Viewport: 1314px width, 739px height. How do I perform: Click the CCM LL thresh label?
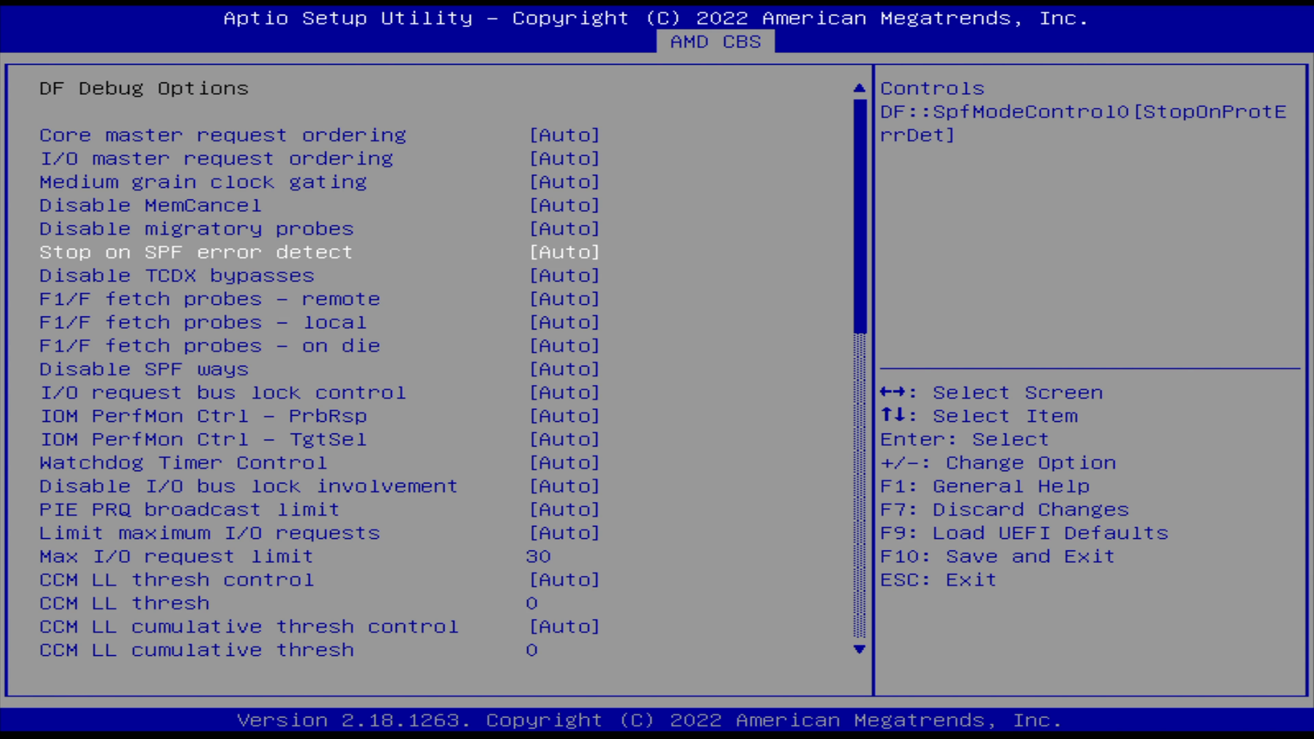coord(125,604)
